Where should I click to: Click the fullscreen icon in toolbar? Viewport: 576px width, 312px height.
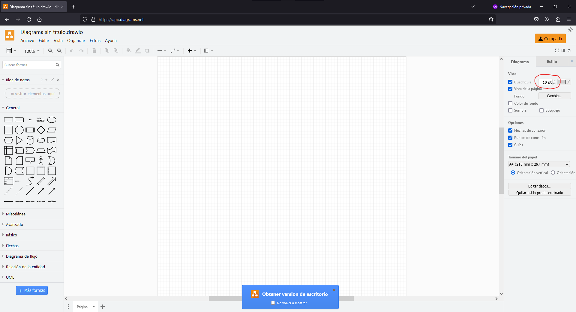(557, 50)
